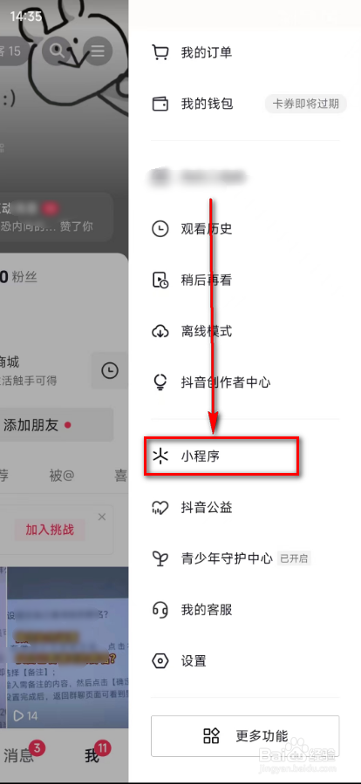This screenshot has width=361, height=784.
Task: Select the 稍后再看 watch-later icon
Action: pyautogui.click(x=160, y=280)
